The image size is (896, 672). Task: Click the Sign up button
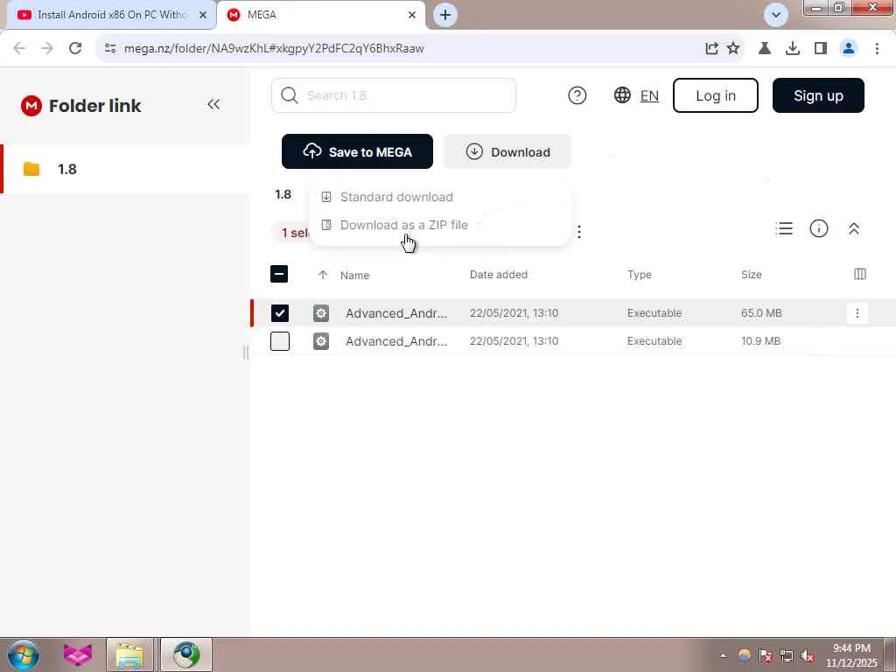[818, 95]
